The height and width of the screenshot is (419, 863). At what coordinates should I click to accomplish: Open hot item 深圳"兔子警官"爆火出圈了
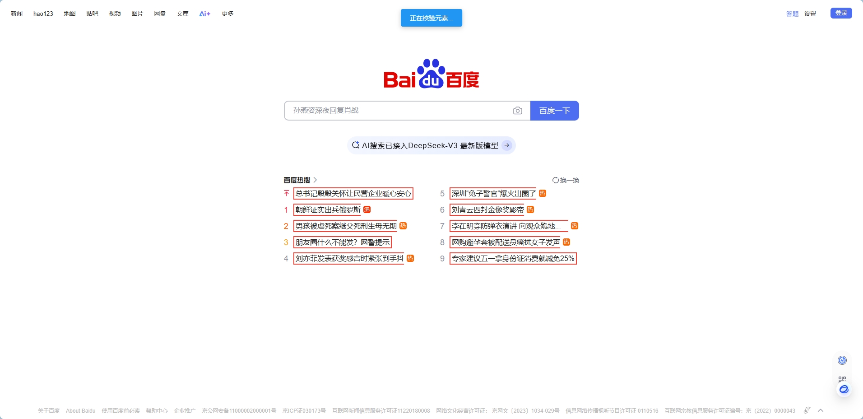coord(494,193)
